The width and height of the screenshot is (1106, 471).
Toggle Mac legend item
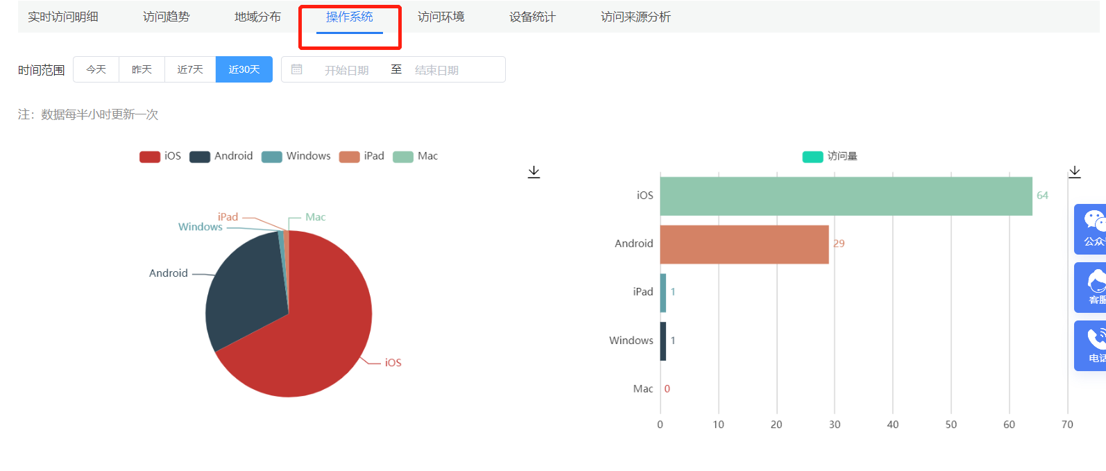[x=415, y=156]
